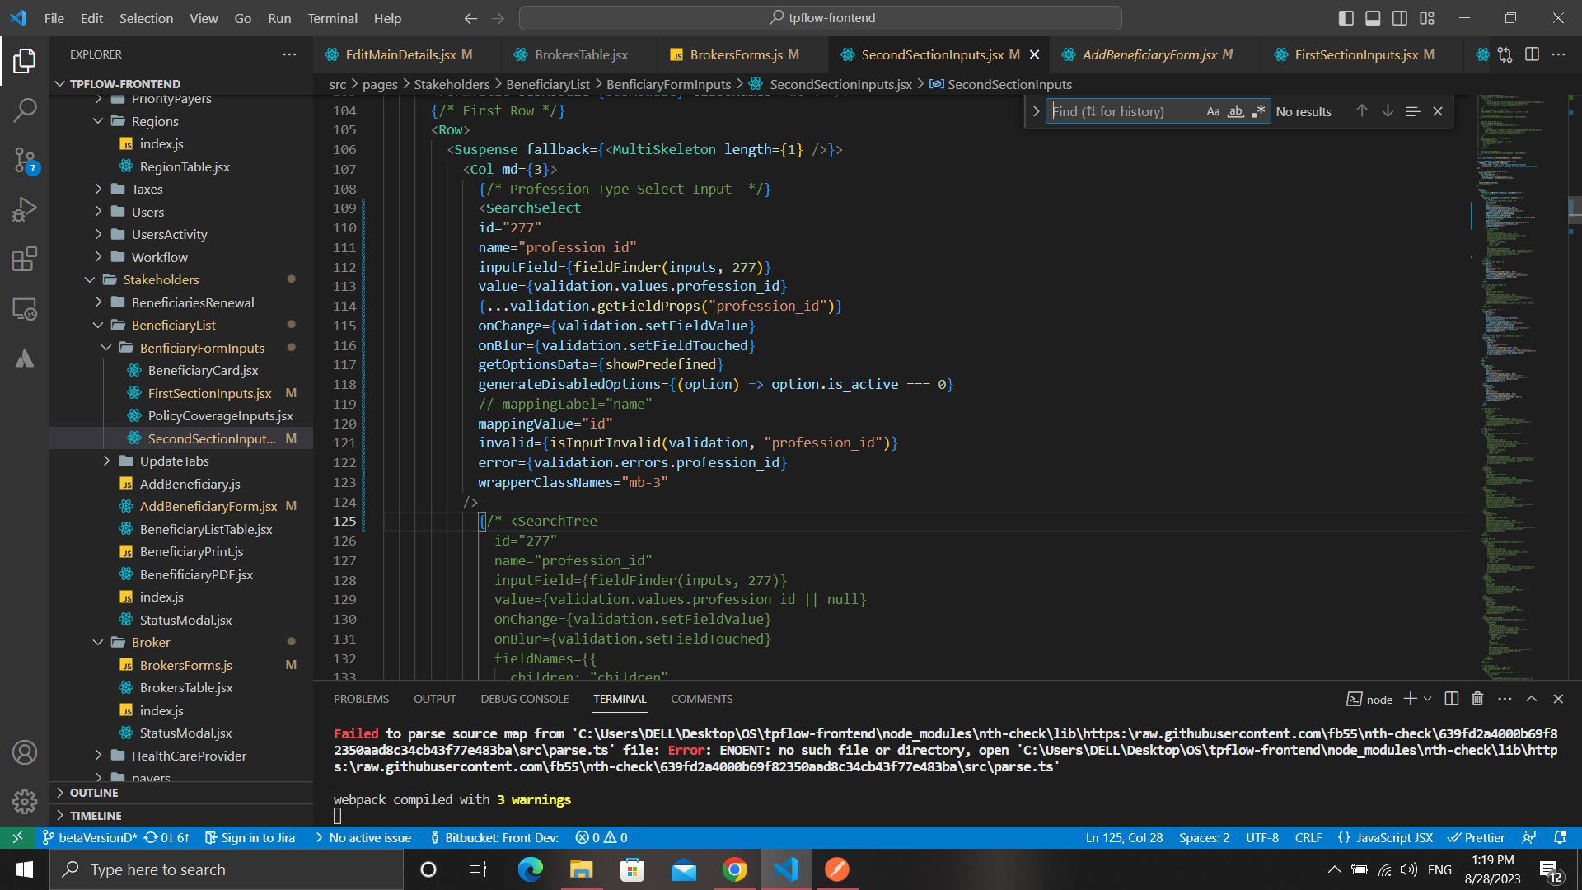
Task: Toggle Match Whole Word in find
Action: (x=1235, y=111)
